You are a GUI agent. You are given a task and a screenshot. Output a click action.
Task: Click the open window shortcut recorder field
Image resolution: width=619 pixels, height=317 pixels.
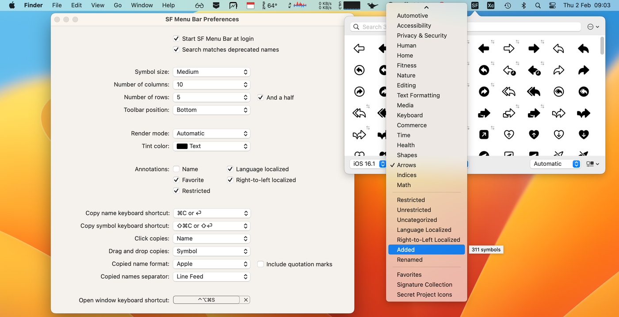[206, 300]
